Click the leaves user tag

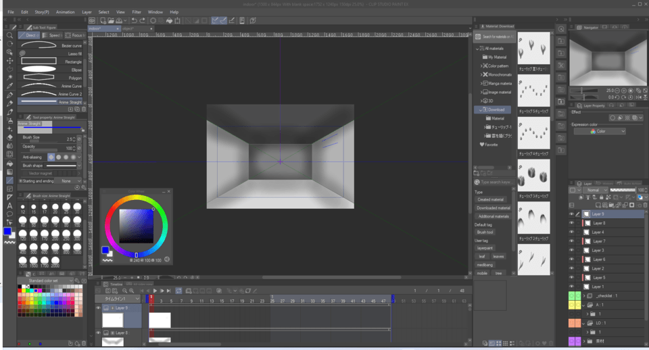click(498, 257)
